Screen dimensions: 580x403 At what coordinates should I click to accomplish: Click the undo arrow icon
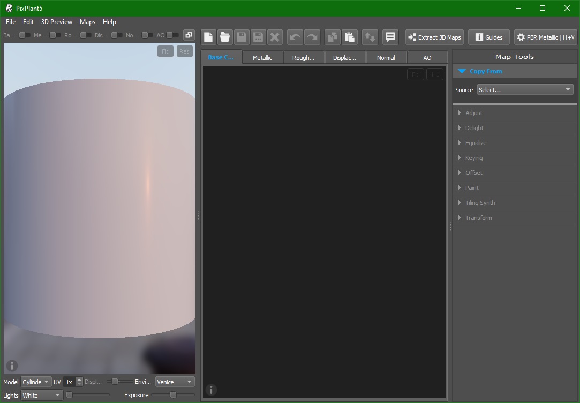tap(295, 37)
